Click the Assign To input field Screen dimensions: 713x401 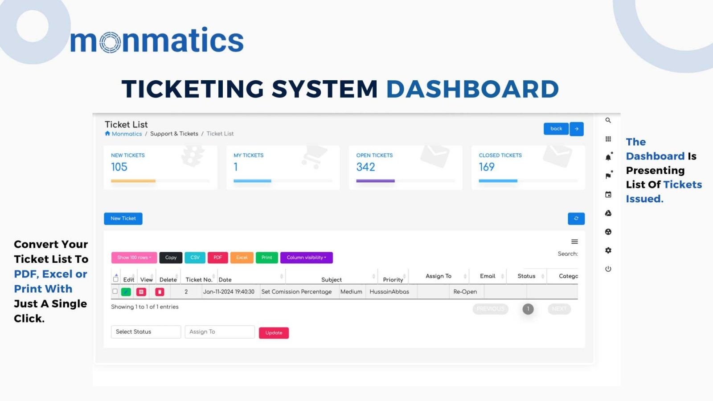point(219,332)
